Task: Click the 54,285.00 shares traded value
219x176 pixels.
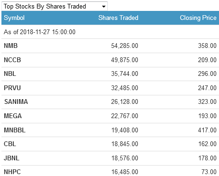Action: (x=124, y=46)
